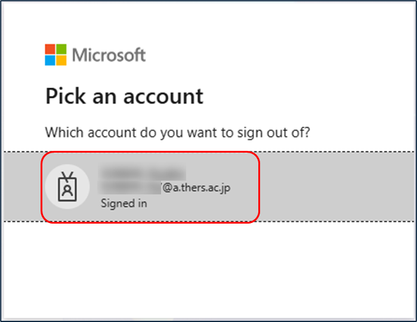
Task: Click the "Which account do you want to sign out of?" text
Action: click(178, 132)
